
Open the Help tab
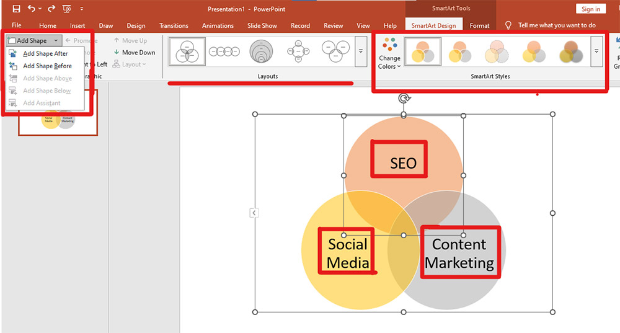390,25
